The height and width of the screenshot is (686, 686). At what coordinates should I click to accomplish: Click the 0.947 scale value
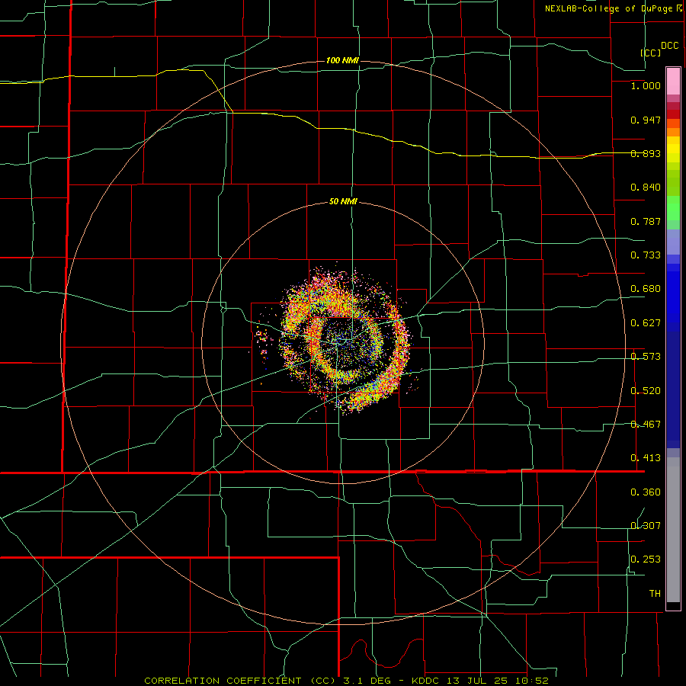pos(646,120)
